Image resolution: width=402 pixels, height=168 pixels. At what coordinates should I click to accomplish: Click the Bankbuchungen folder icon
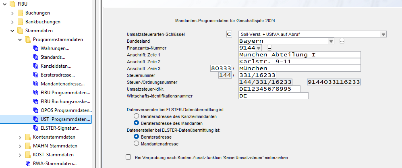(x=20, y=22)
